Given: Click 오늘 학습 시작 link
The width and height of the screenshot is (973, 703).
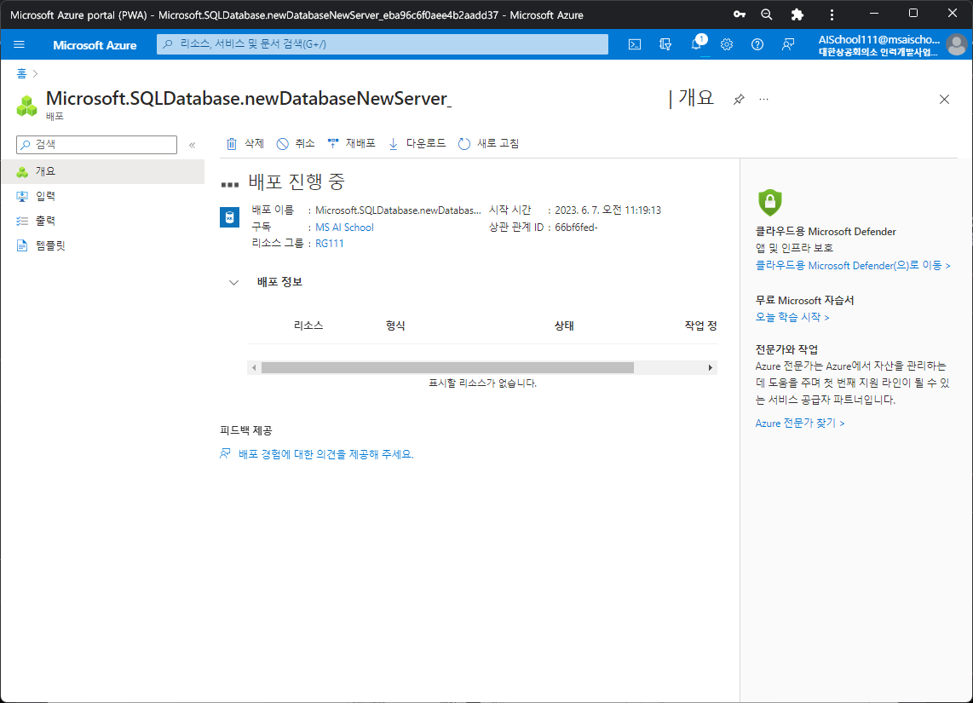Looking at the screenshot, I should tap(792, 316).
